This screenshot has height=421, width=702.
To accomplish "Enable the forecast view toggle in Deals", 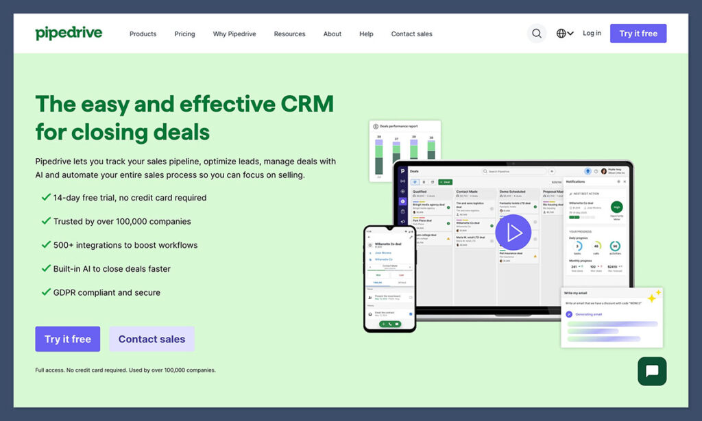I will [432, 182].
